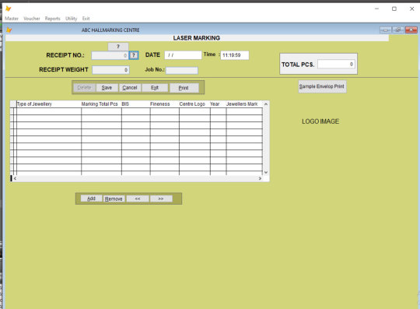Viewport: 420px width, 309px height.
Task: Click the Add button below the grid
Action: (x=91, y=198)
